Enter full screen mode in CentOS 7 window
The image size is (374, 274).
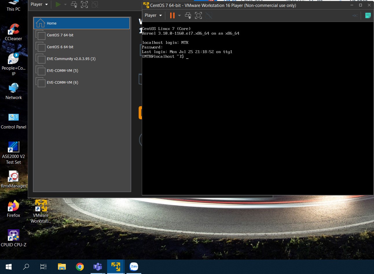point(198,16)
